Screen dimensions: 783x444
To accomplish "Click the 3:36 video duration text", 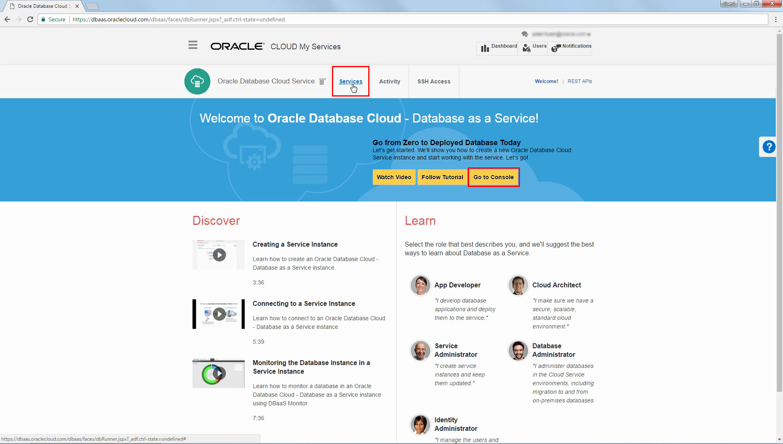I will click(x=258, y=282).
